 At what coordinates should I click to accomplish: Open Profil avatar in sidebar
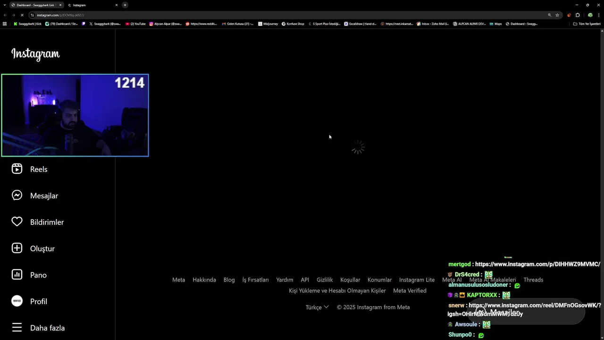(17, 301)
